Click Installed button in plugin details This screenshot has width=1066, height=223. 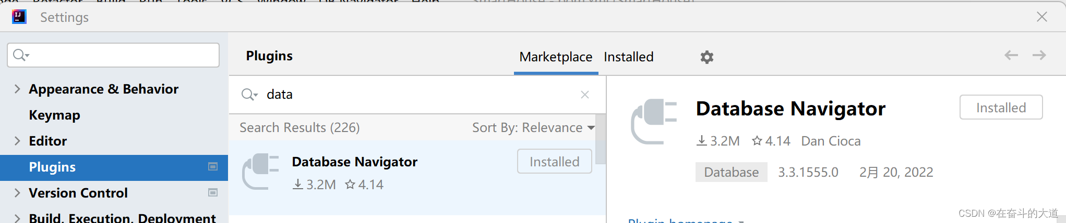(x=1001, y=108)
